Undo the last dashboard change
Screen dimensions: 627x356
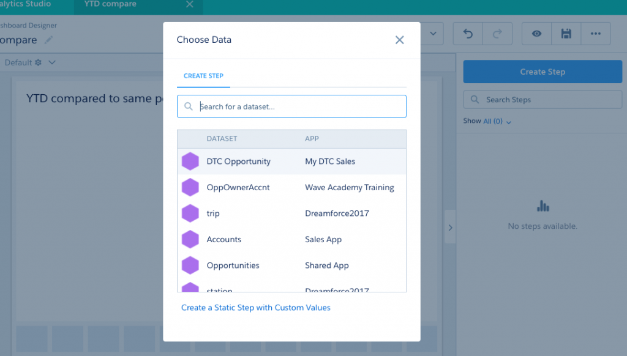[x=467, y=34]
